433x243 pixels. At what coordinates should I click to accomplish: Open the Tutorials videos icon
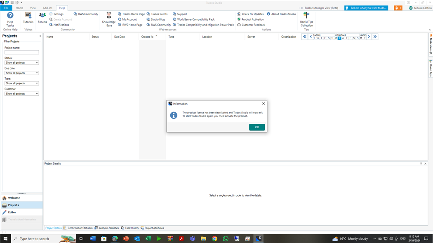coord(28,18)
